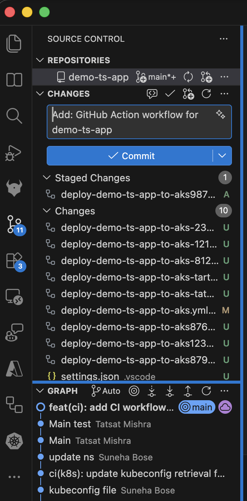The image size is (247, 501).
Task: Open the Run and Debug view
Action: [x=14, y=153]
